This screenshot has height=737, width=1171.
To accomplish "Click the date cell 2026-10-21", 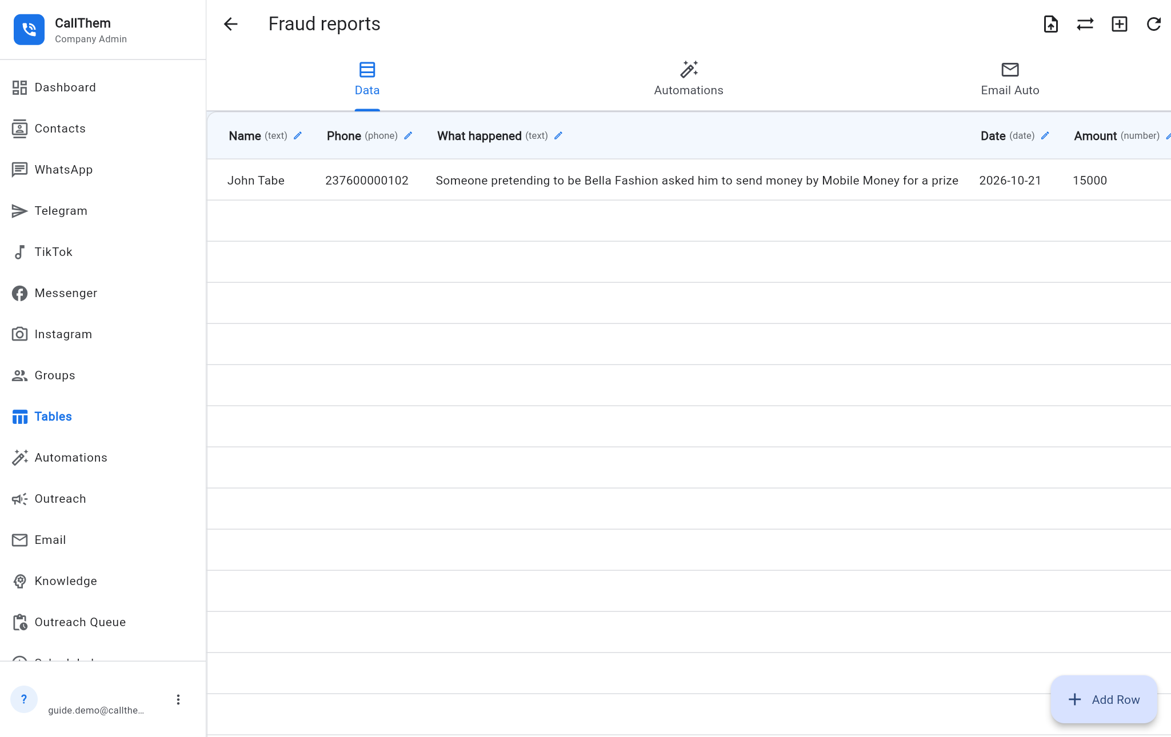I will click(1010, 181).
